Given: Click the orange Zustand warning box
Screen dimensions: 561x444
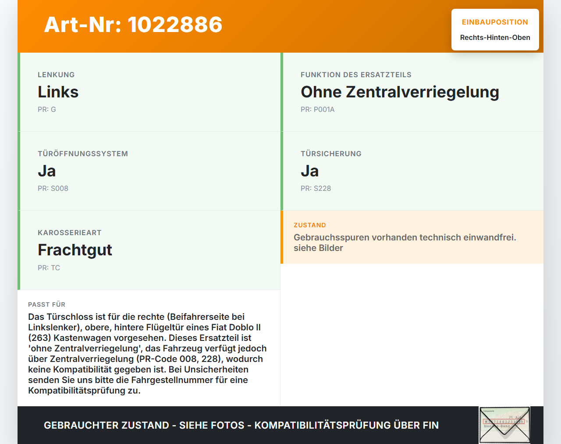Looking at the screenshot, I should [412, 237].
